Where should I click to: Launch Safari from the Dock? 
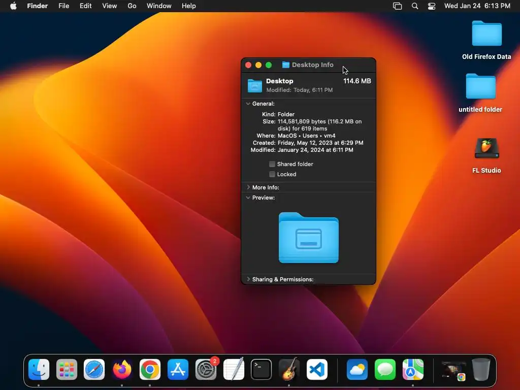pyautogui.click(x=94, y=370)
